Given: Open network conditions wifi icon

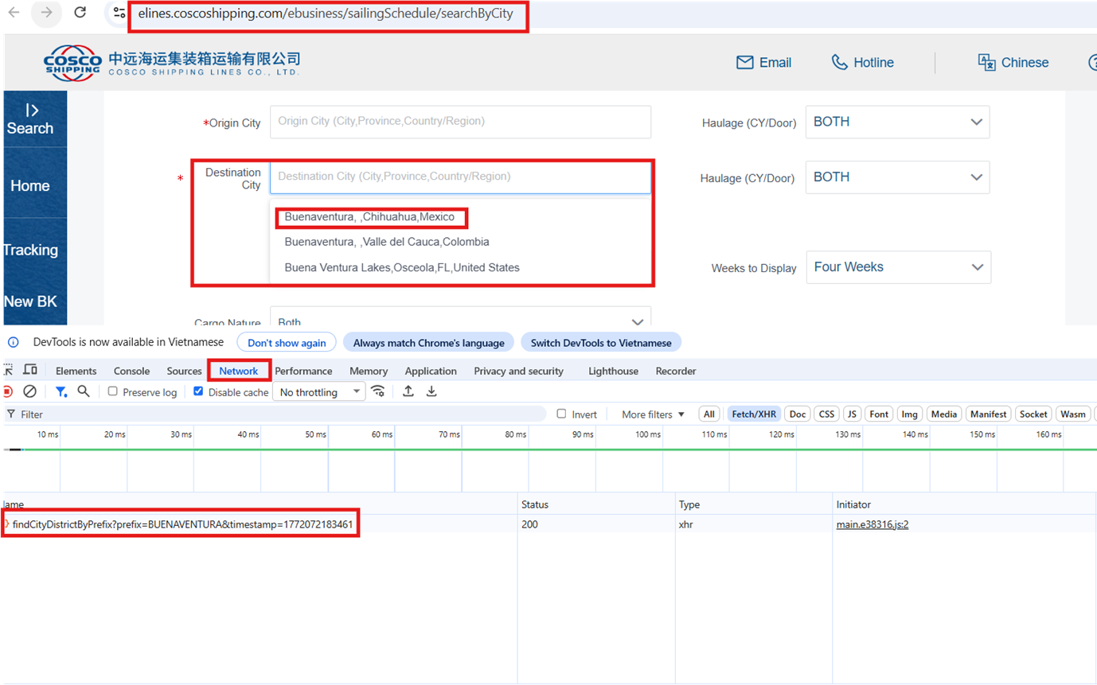Looking at the screenshot, I should (378, 391).
